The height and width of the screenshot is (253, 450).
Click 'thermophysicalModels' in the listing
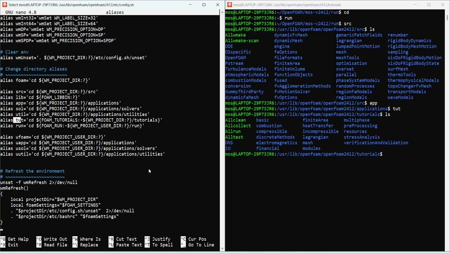coord(413,80)
